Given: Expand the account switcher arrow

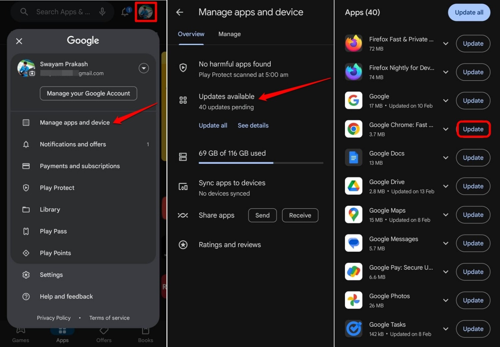Looking at the screenshot, I should 144,68.
